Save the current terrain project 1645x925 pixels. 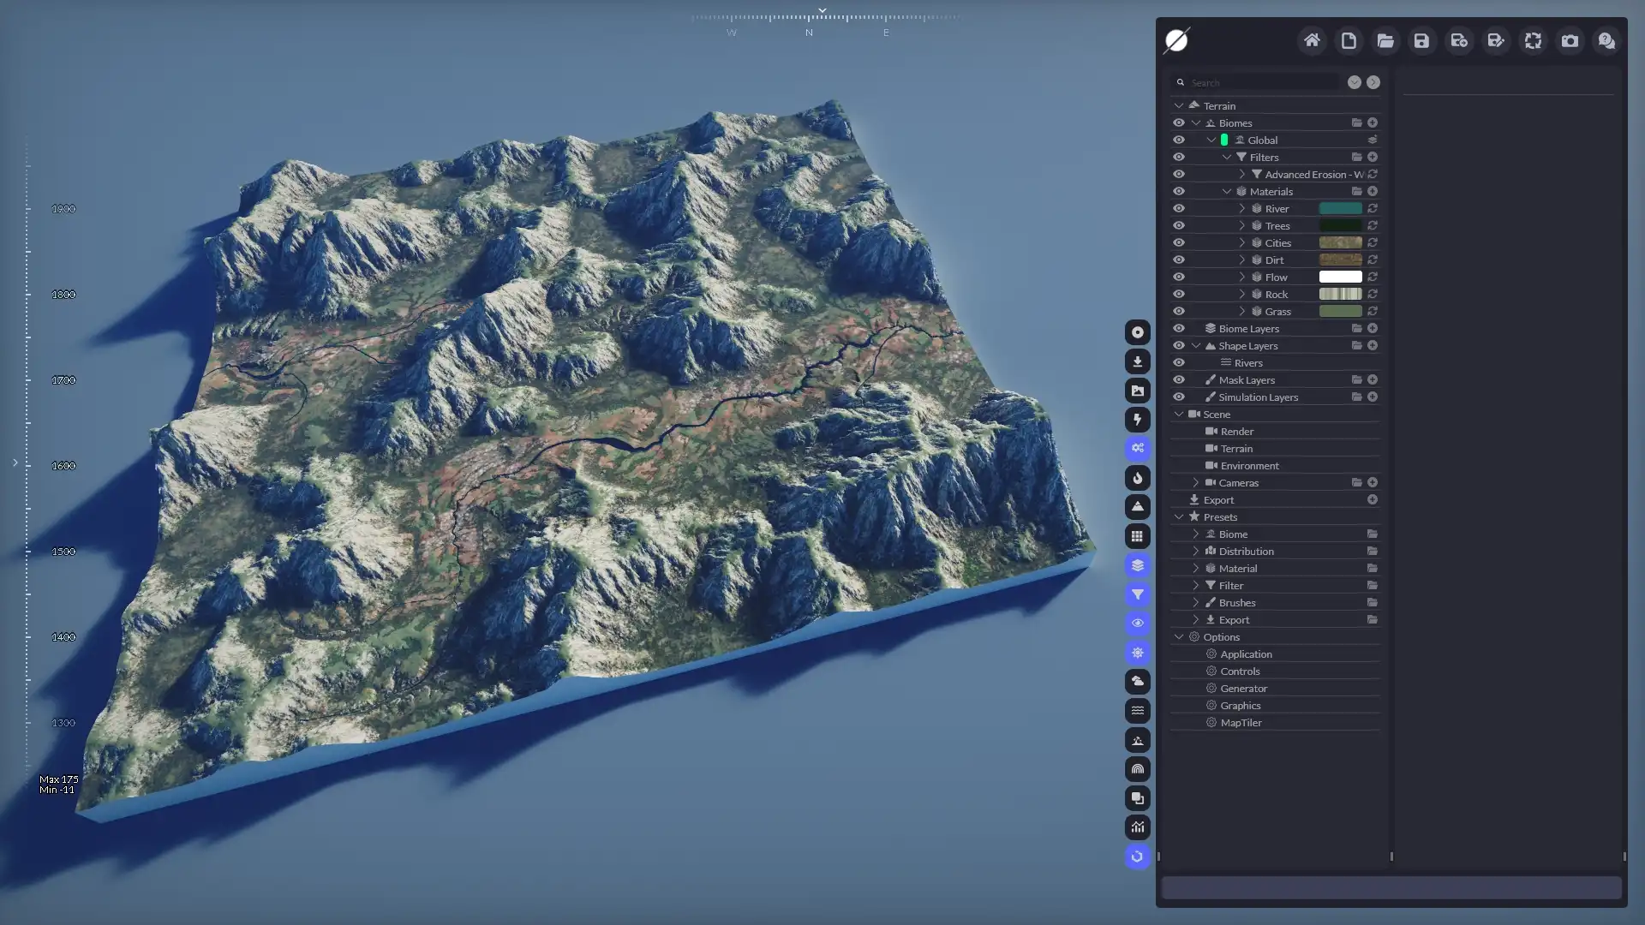[1422, 40]
